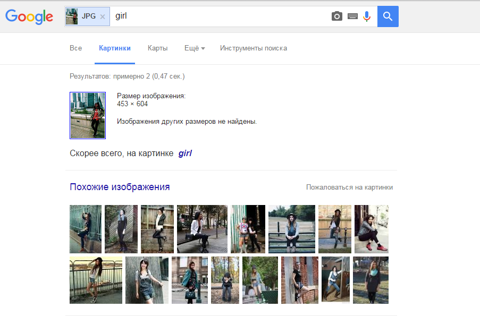Open top-row thumbnail of two girls posing

point(248,229)
